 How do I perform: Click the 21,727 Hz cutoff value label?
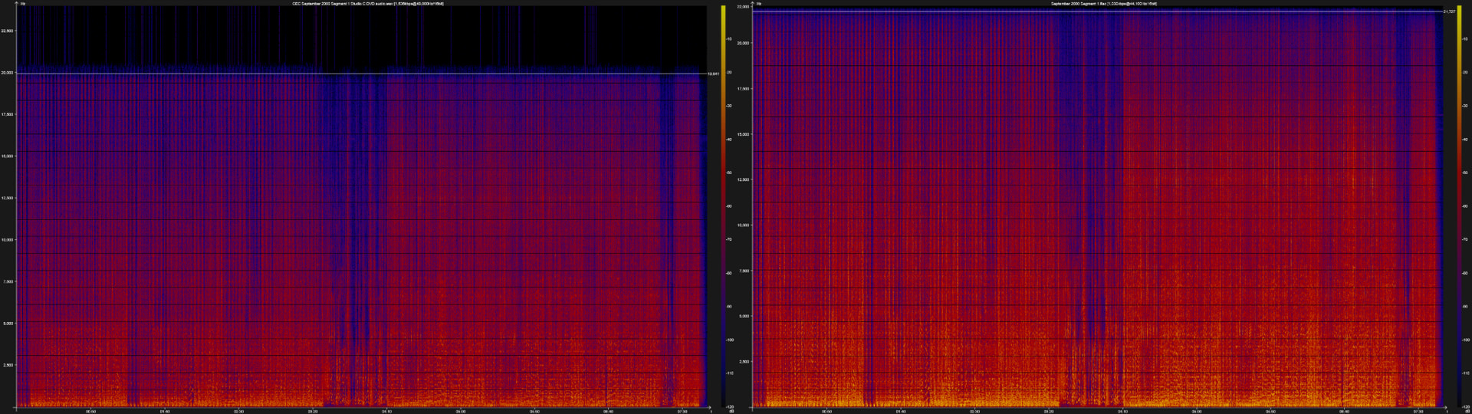tap(1449, 11)
